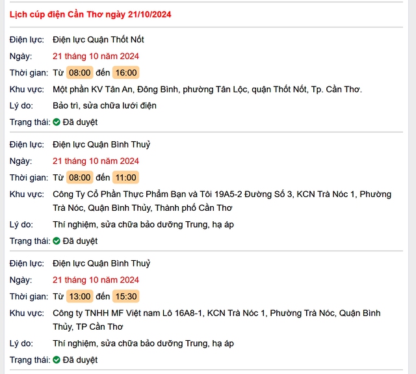This screenshot has width=416, height=374.
Task: Select the 08:00 start time badge for Thốt Nốt
Action: click(x=79, y=72)
